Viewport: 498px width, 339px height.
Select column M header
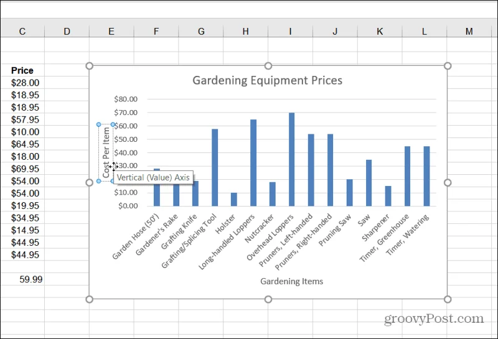coord(469,31)
